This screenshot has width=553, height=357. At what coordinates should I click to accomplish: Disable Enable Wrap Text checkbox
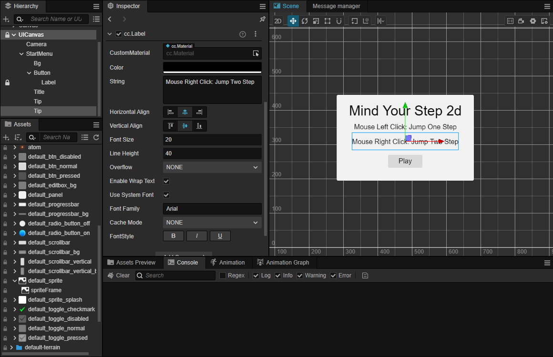click(x=166, y=181)
